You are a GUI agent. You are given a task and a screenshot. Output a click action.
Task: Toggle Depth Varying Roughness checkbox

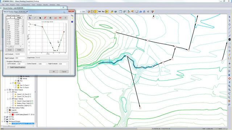(9, 67)
